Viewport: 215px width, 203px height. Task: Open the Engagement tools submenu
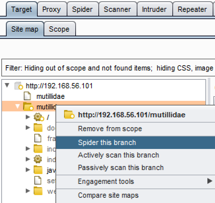point(136,182)
